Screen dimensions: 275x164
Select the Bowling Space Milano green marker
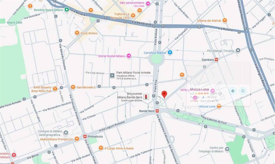click(67, 9)
